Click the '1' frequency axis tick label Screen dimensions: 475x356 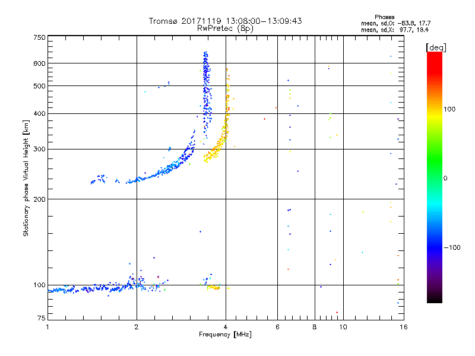47,327
